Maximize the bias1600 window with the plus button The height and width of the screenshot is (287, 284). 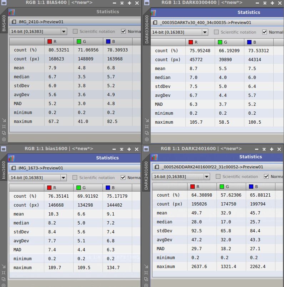(129, 149)
